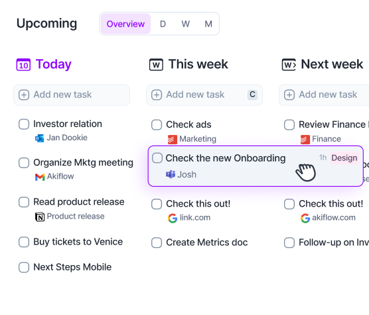Click the Todoist icon next to Marketing
The width and height of the screenshot is (369, 315).
pyautogui.click(x=173, y=140)
